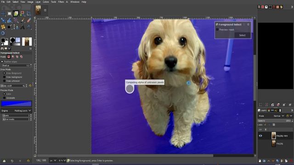
Task: Hide the dog.jpg copy layer
Action: pyautogui.click(x=260, y=136)
